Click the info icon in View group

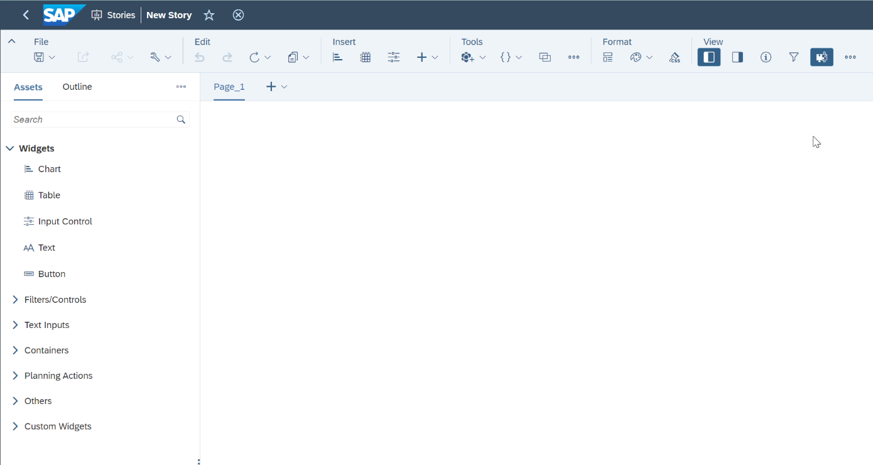click(766, 57)
